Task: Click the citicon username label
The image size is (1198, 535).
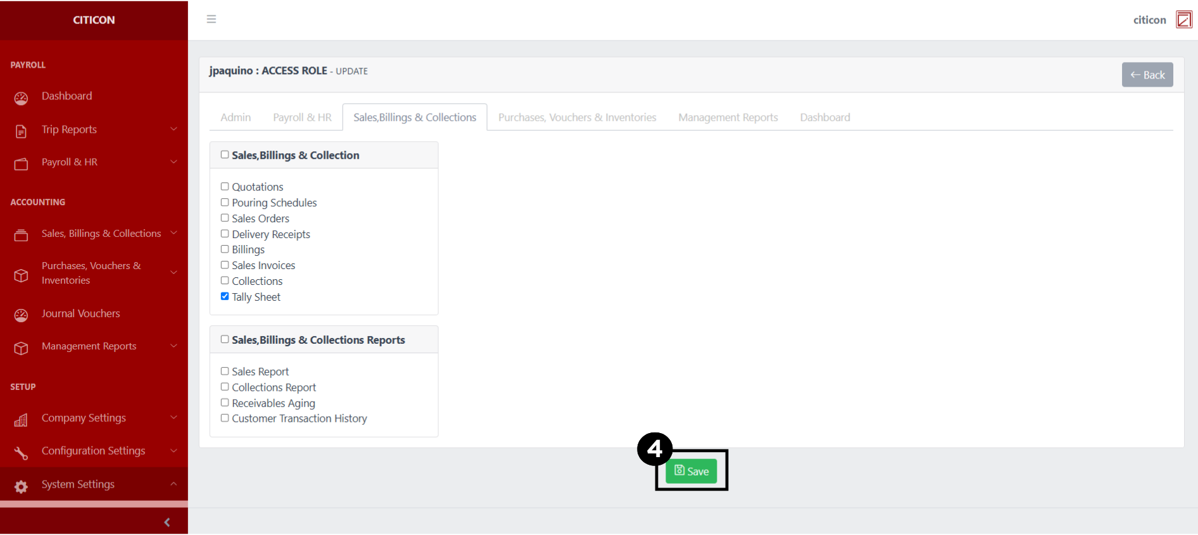Action: [x=1149, y=20]
